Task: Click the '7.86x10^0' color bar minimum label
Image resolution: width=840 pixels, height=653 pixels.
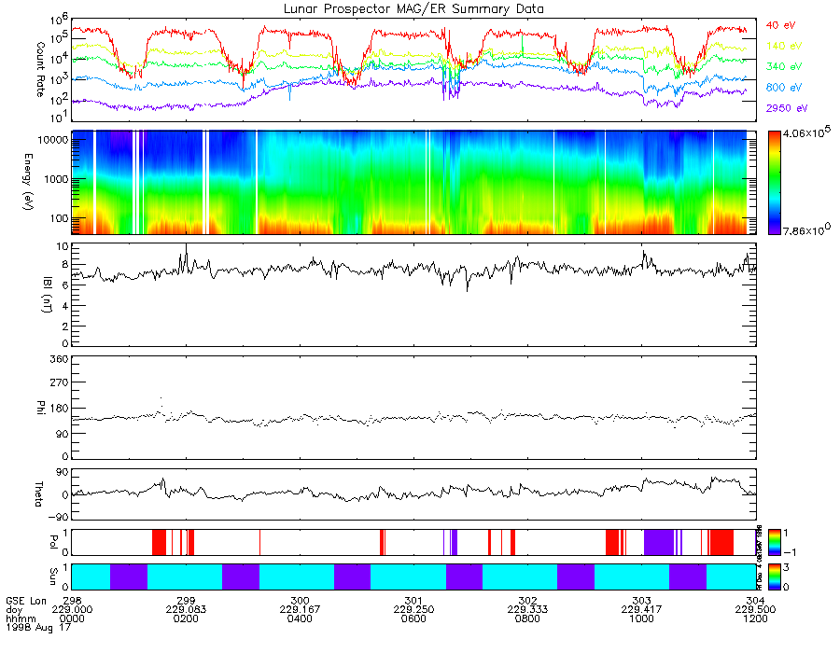Action: pyautogui.click(x=806, y=229)
